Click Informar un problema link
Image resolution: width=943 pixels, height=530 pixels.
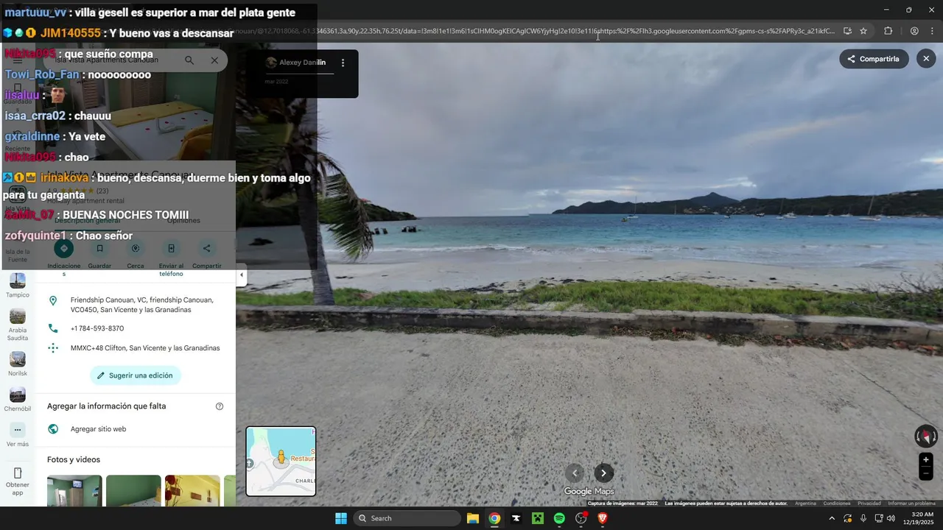click(911, 504)
